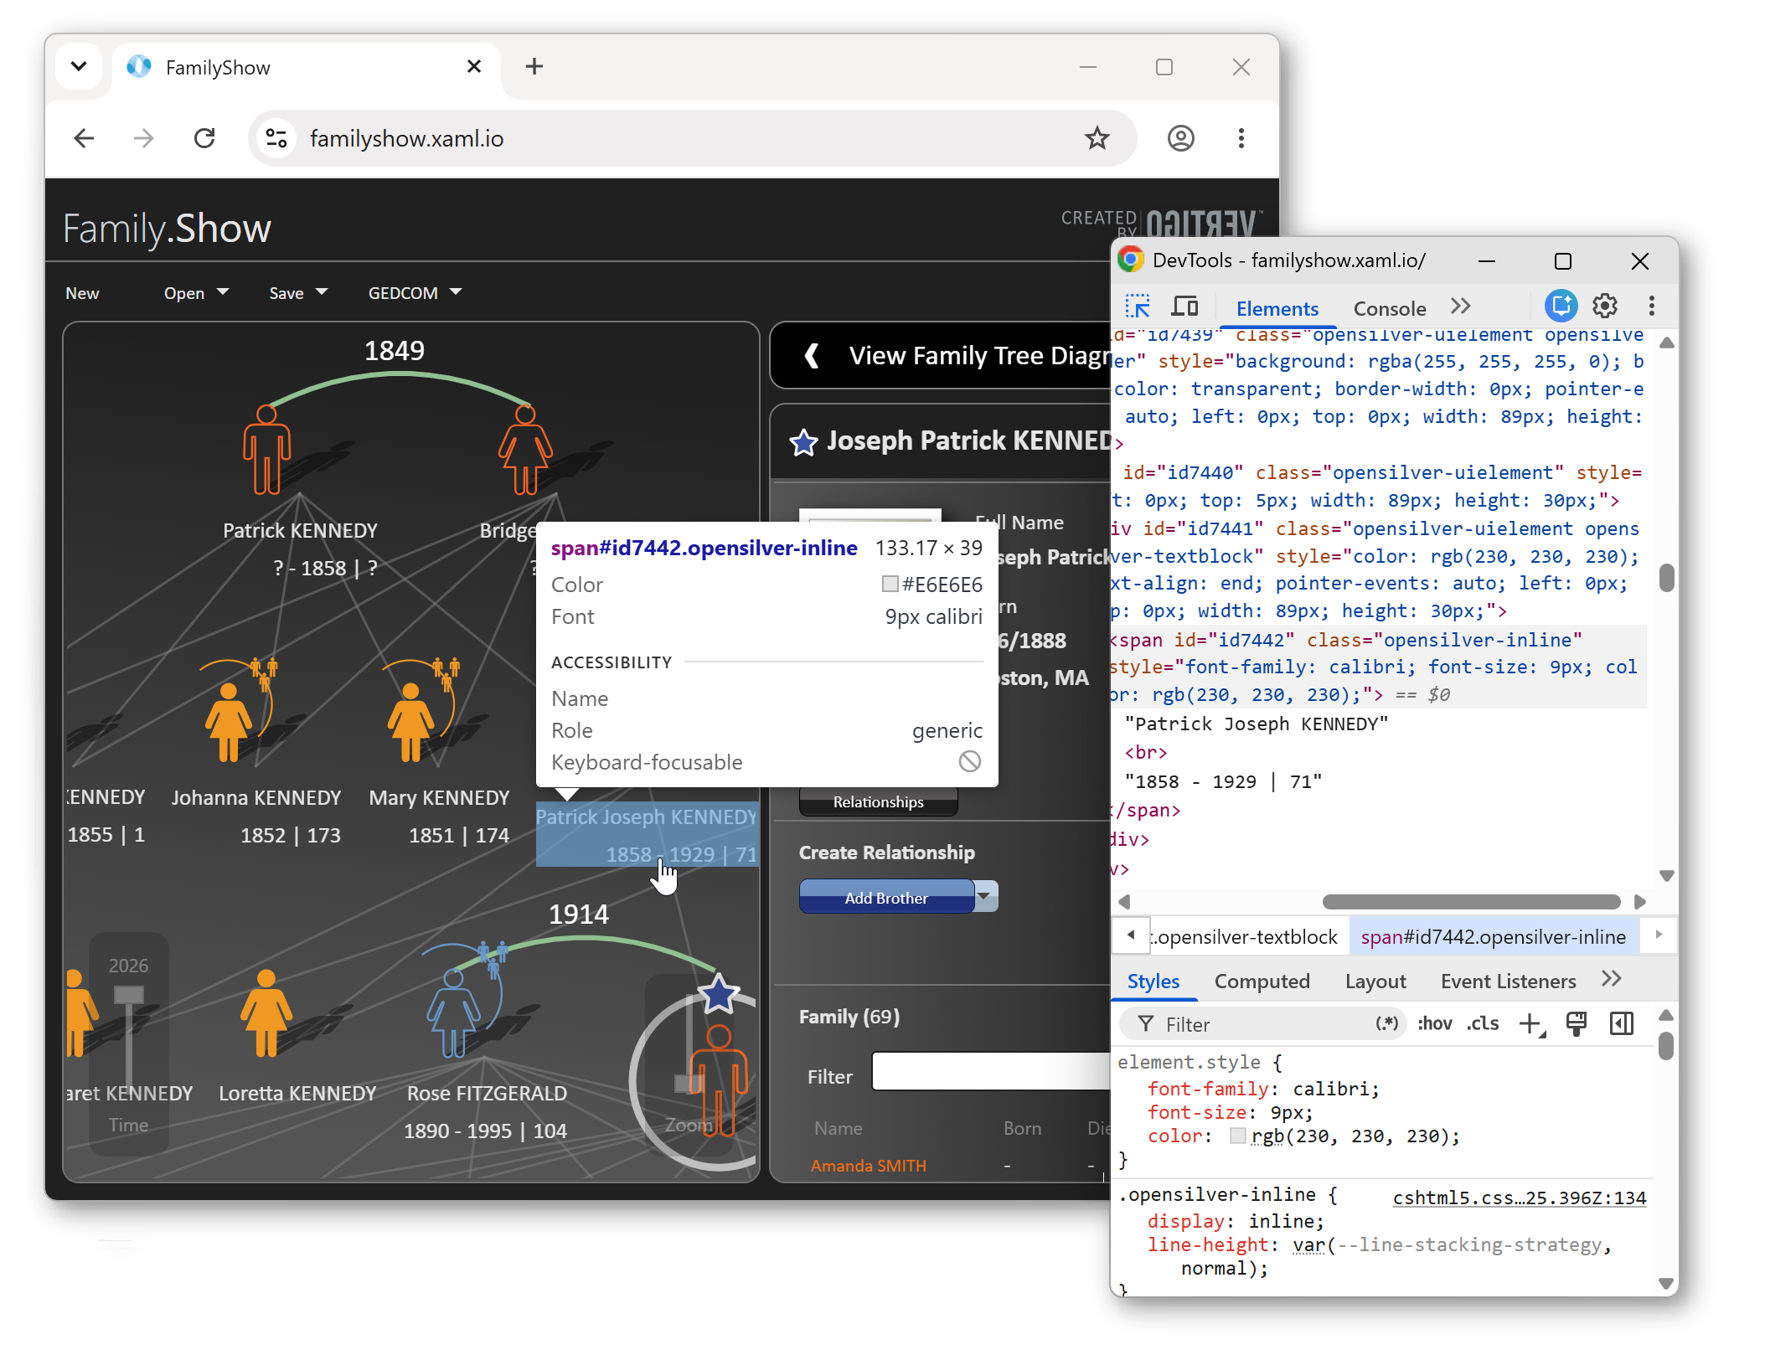Select the Bridget female figure in the tree
Viewport: 1765px width, 1355px height.
[525, 450]
